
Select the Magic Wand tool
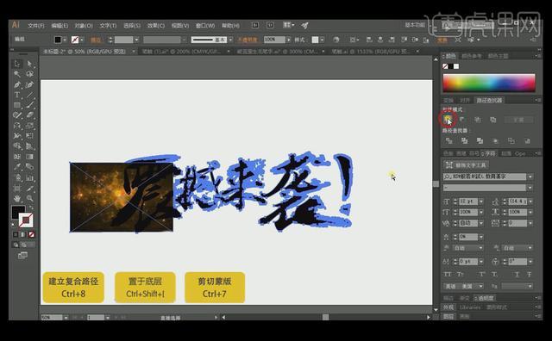pos(17,74)
